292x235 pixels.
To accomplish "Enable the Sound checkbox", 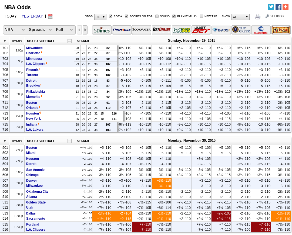I will click(157, 16).
